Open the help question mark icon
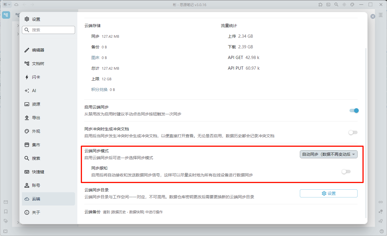This screenshot has width=387, height=236. point(382,231)
